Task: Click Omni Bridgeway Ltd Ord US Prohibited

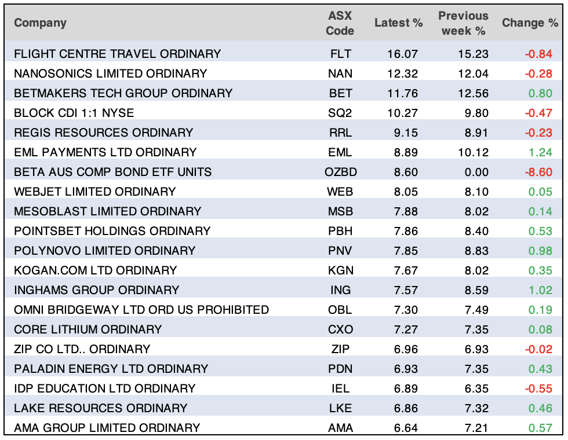Action: [141, 310]
